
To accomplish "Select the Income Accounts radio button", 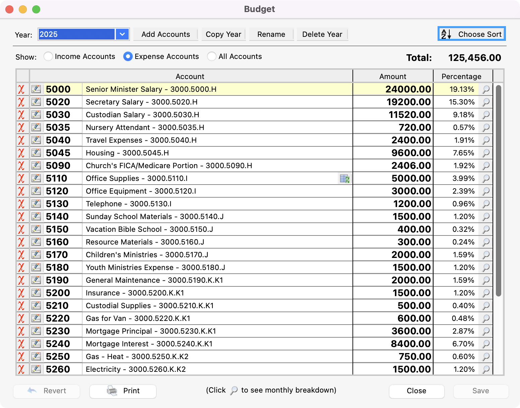I will click(48, 57).
